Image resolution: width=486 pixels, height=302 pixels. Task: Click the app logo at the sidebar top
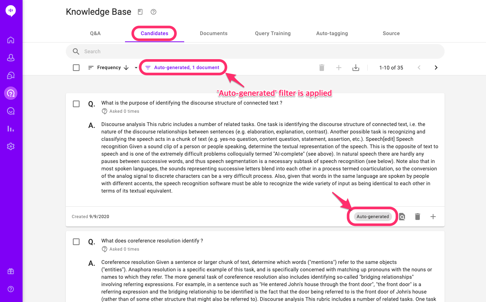point(11,11)
